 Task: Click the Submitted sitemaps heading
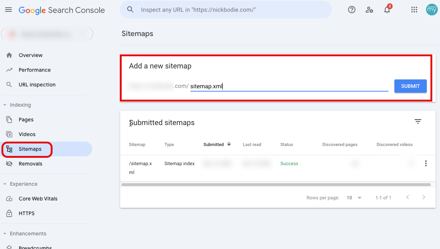(x=162, y=123)
